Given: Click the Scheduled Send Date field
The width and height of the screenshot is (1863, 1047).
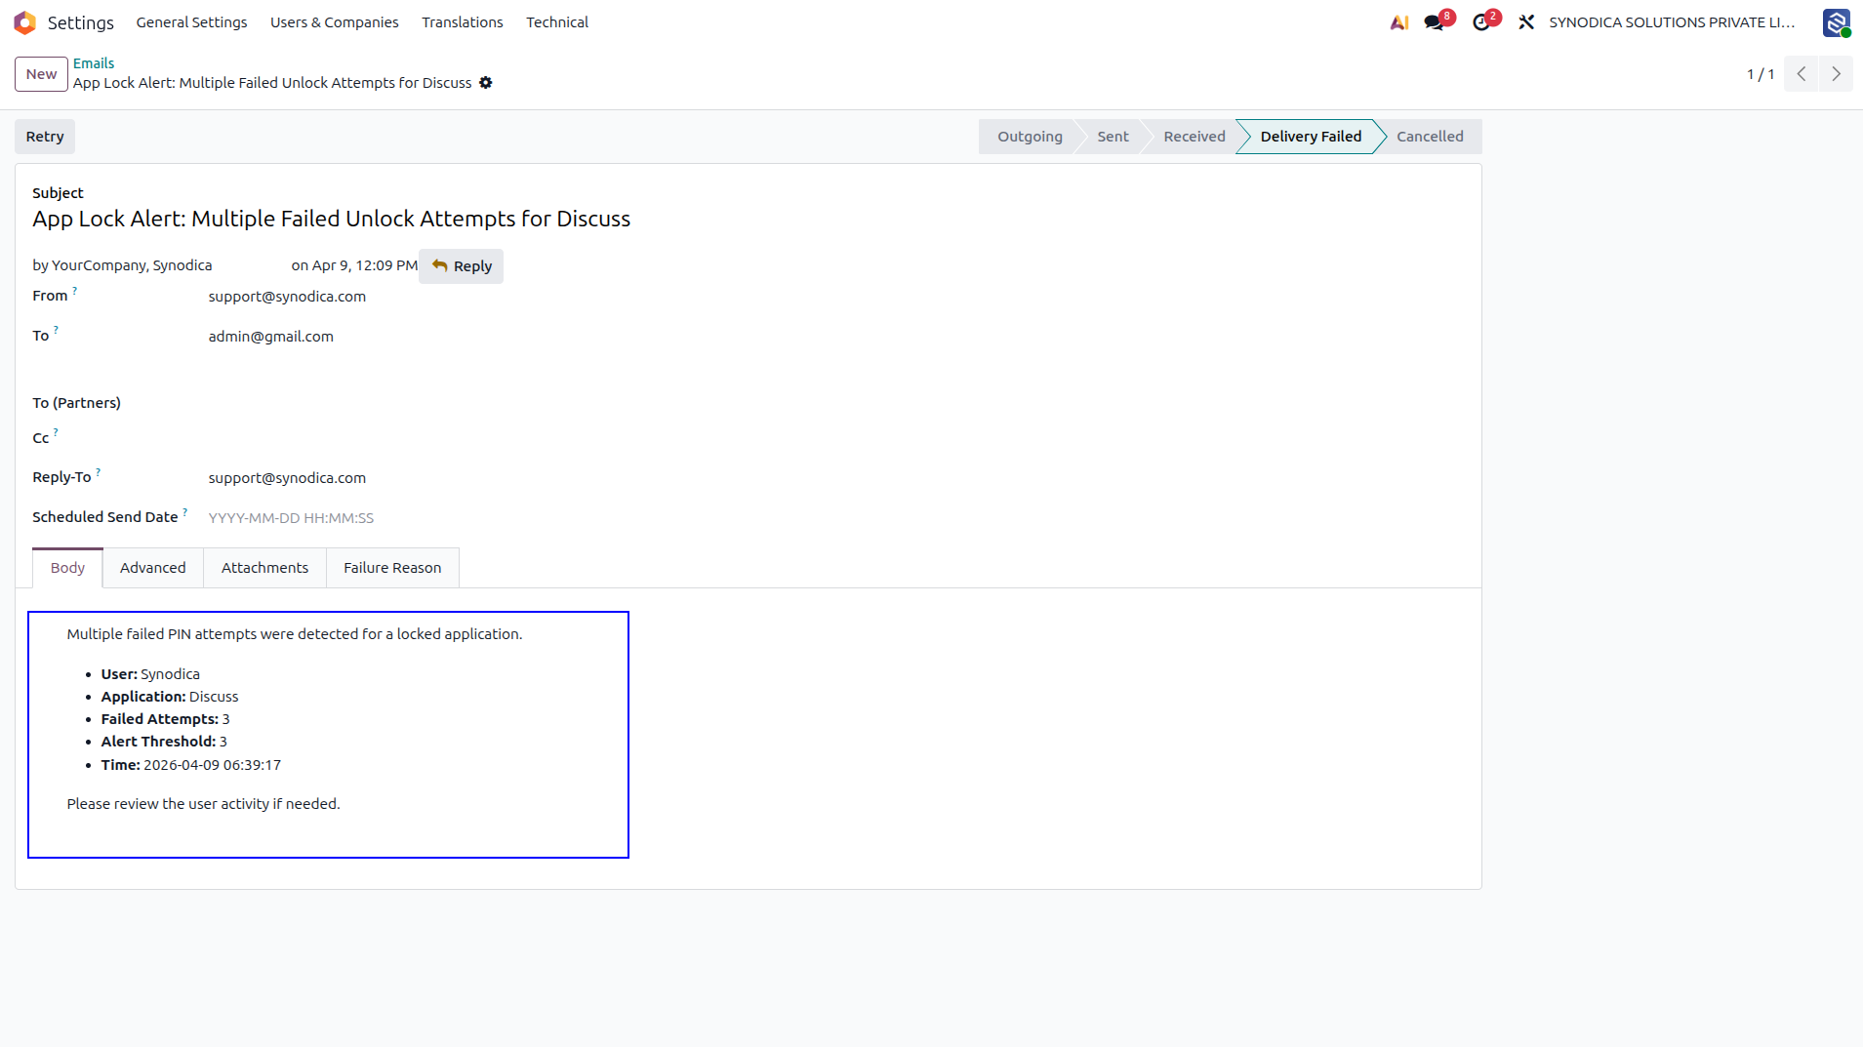Looking at the screenshot, I should point(291,518).
